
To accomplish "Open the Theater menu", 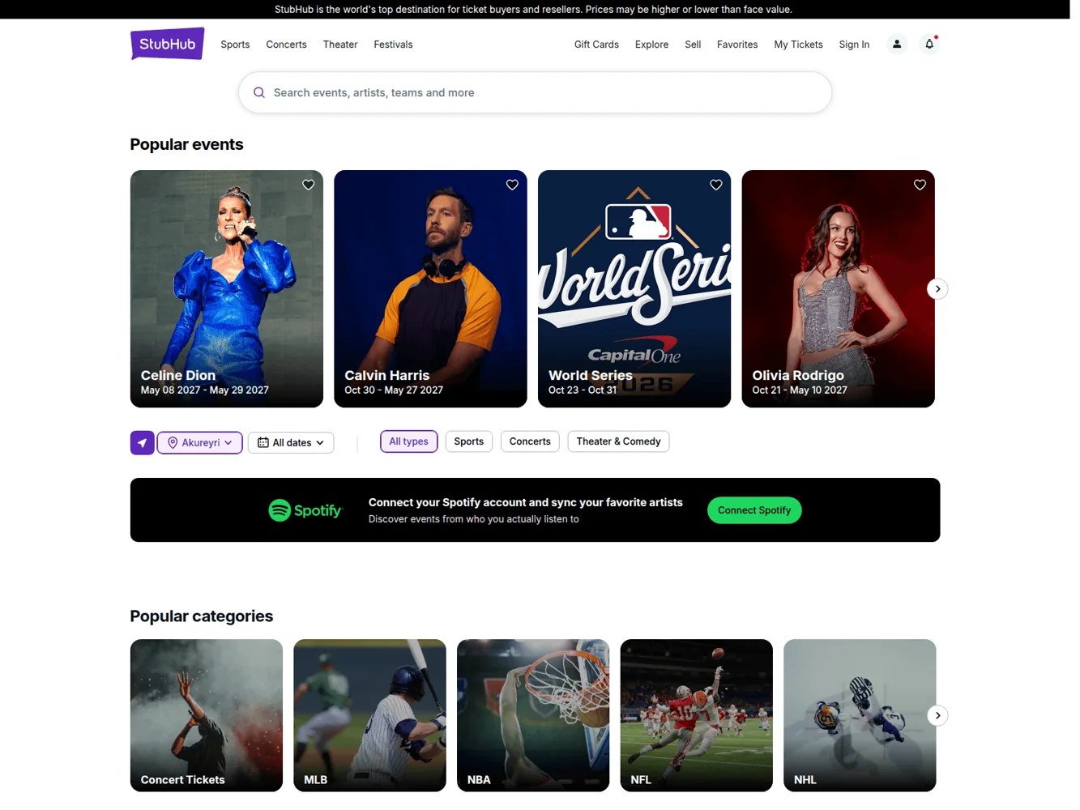I will [x=340, y=45].
